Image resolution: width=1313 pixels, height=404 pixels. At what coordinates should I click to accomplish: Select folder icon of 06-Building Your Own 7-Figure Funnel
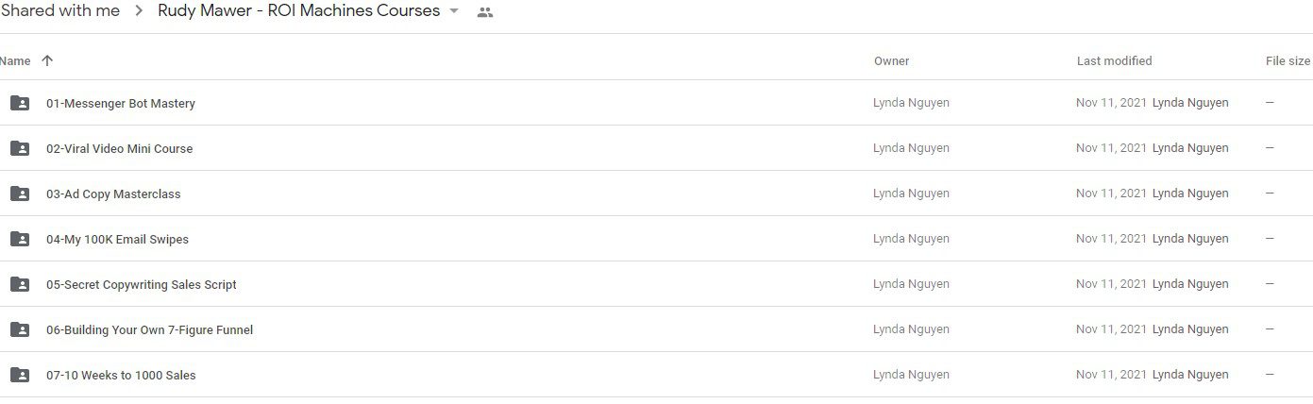[x=20, y=329]
